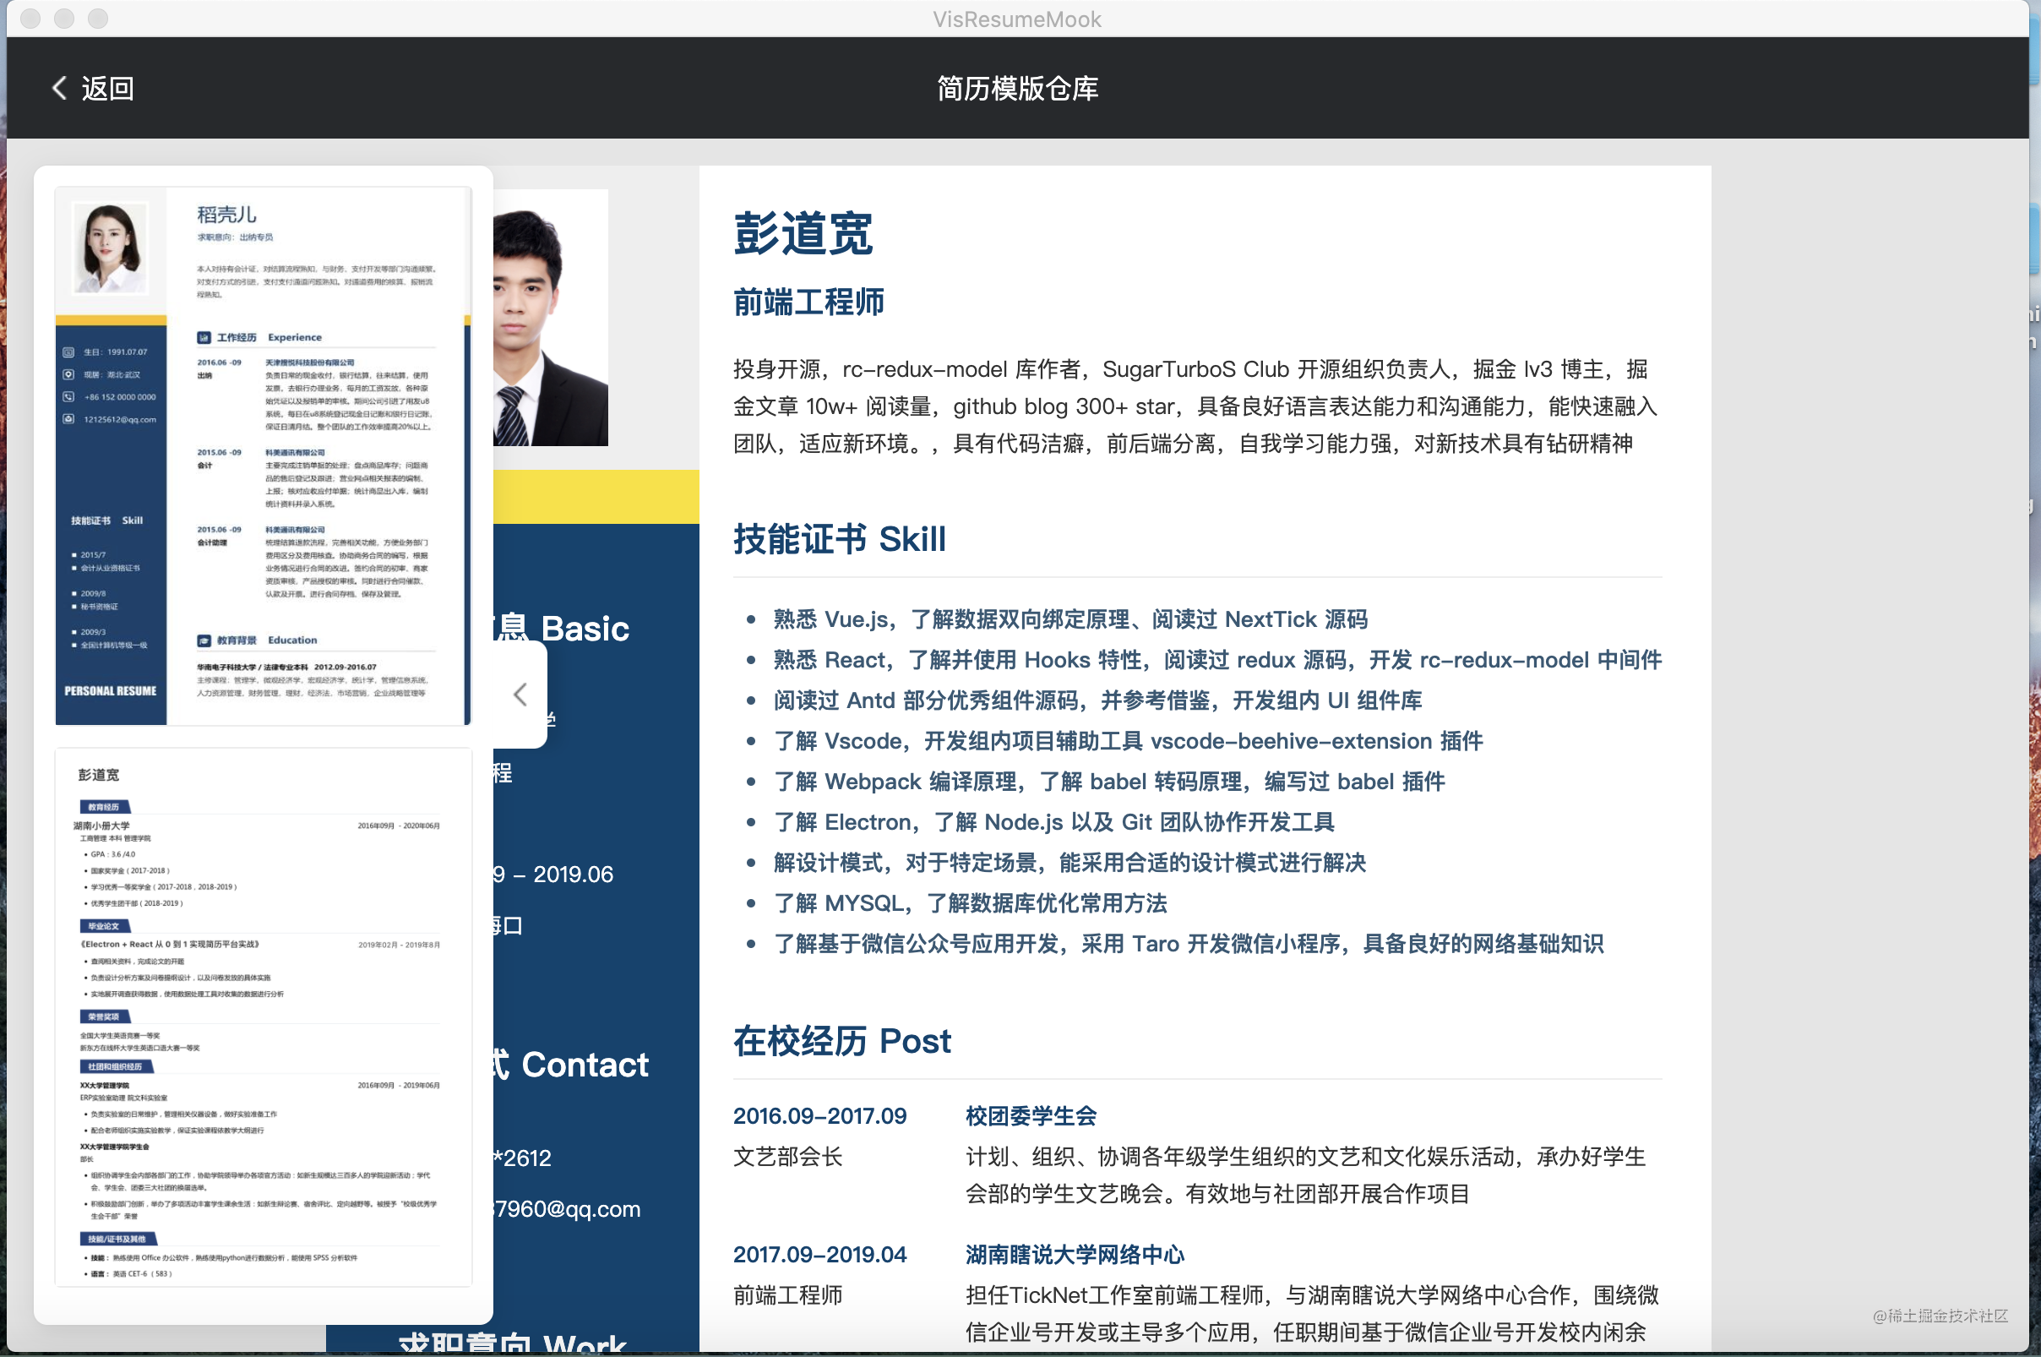2041x1357 pixels.
Task: Click the man's profile photo in preview
Action: click(x=550, y=319)
